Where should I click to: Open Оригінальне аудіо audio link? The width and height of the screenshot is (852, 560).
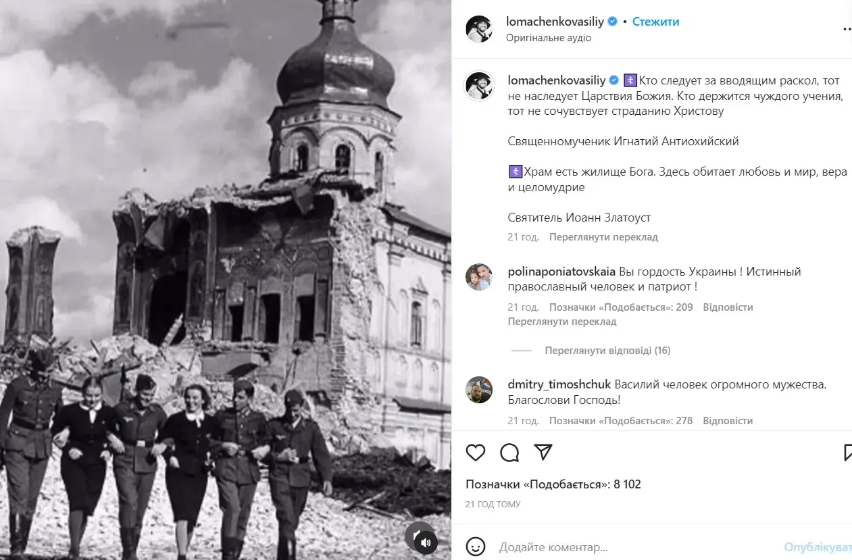(x=549, y=38)
